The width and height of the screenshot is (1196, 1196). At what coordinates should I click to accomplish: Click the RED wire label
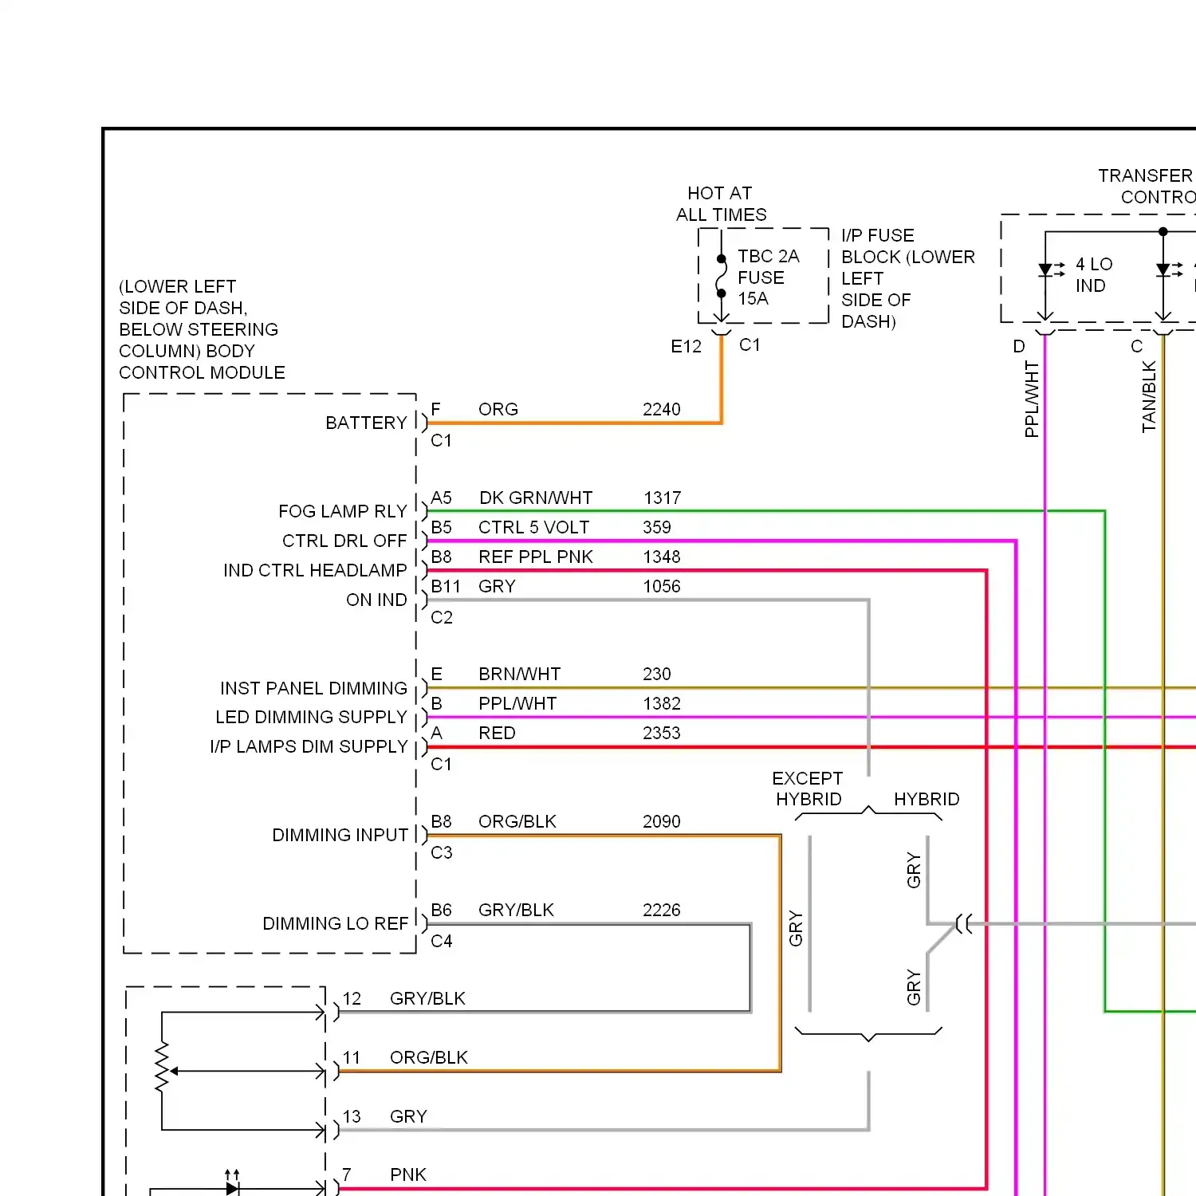[497, 733]
